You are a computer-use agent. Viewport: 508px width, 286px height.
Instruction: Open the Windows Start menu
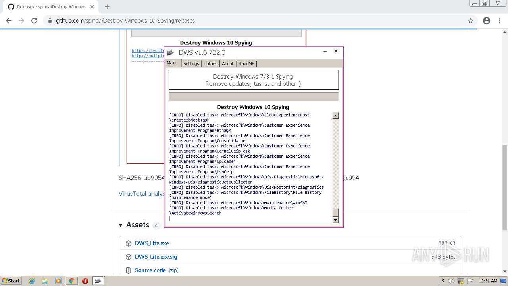tap(11, 280)
